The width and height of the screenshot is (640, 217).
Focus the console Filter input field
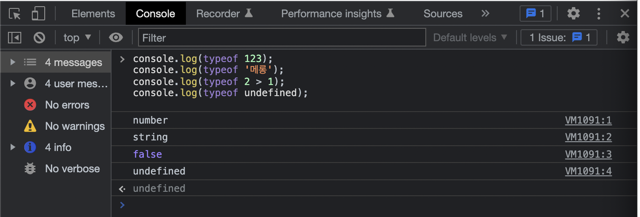[x=282, y=38]
